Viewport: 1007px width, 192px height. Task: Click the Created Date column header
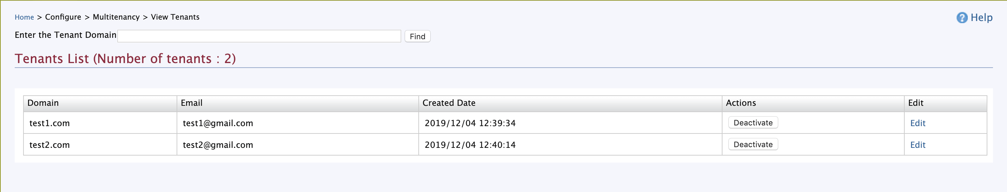pos(449,103)
